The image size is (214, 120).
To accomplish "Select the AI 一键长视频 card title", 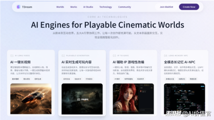I will coord(20,62).
